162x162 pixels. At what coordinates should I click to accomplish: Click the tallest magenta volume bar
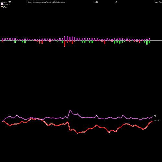[x=65, y=39]
